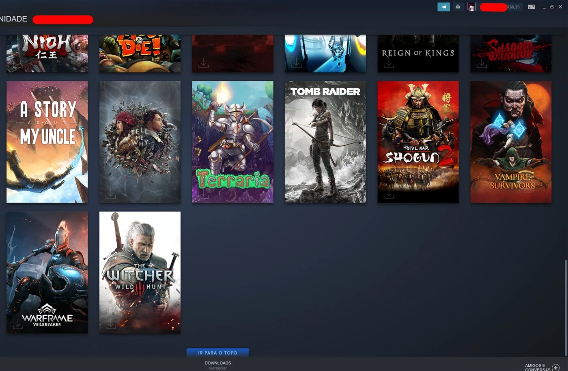Open Amigos e Conversas panel
This screenshot has height=371, width=568.
pyautogui.click(x=538, y=367)
